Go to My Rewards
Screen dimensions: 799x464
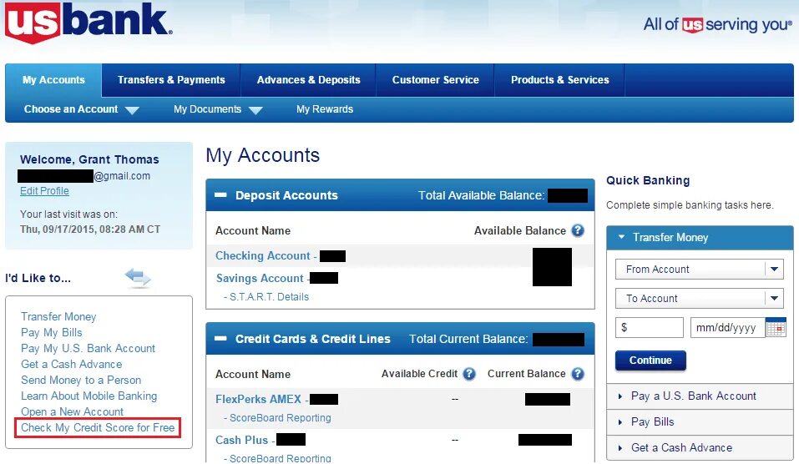[325, 109]
